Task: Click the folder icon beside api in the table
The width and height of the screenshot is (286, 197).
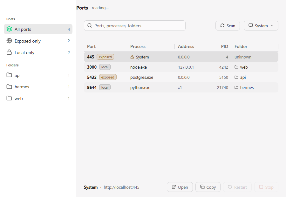Action: (x=236, y=77)
